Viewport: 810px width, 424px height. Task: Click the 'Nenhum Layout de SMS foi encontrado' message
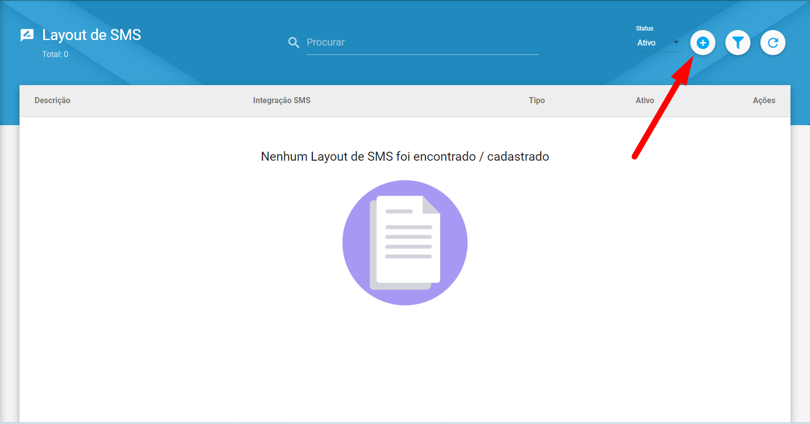405,157
